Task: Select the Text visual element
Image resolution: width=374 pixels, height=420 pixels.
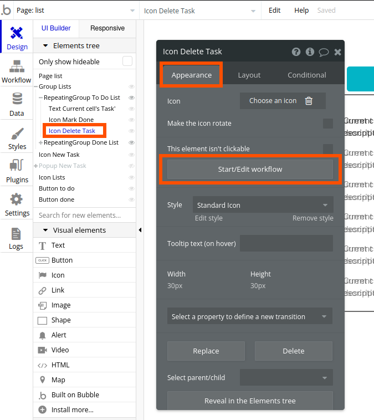Action: click(84, 245)
